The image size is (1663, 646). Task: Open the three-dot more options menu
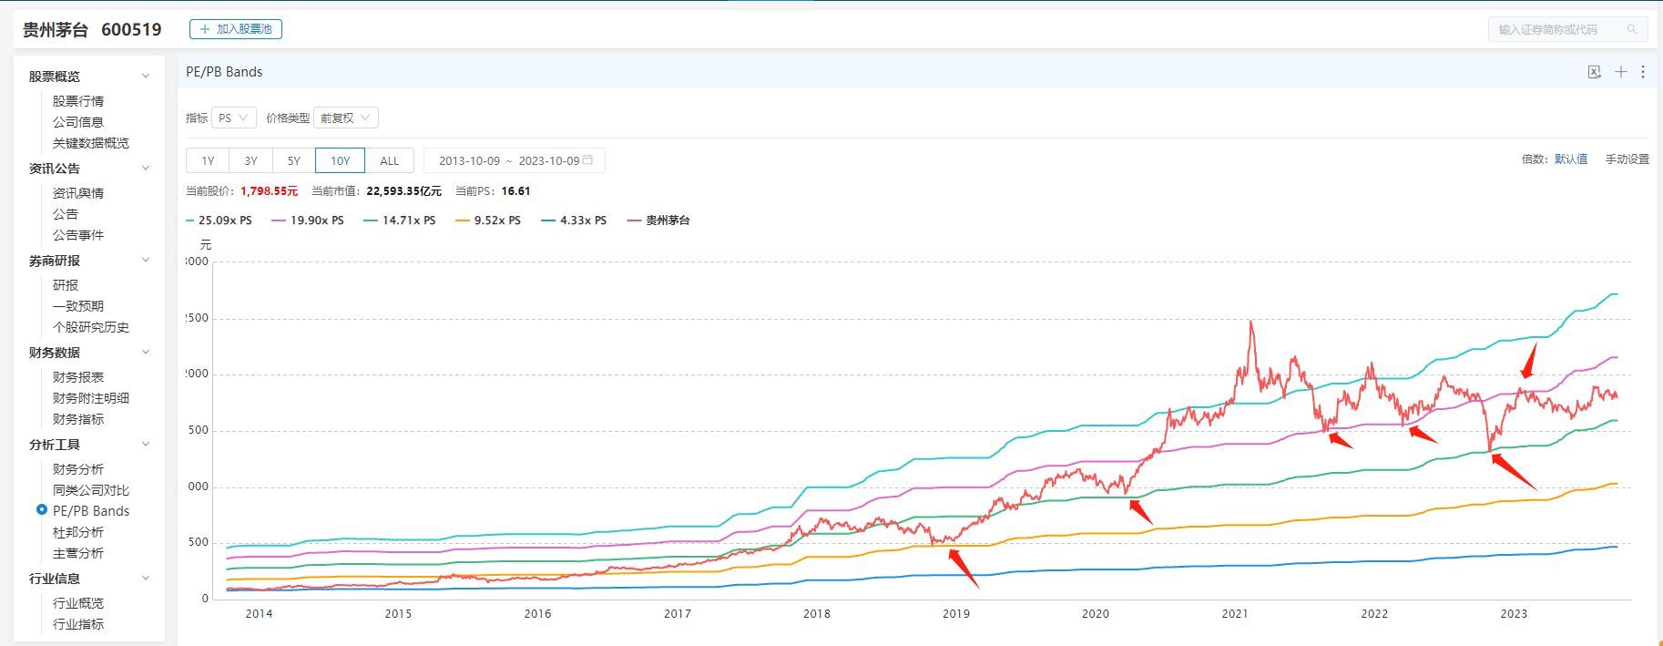pos(1643,72)
